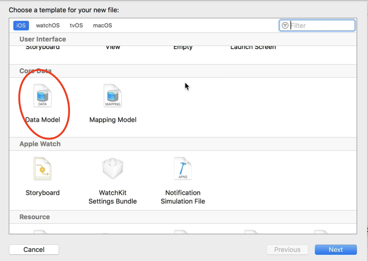Open the tvOS template section
This screenshot has height=261, width=368.
(x=76, y=25)
